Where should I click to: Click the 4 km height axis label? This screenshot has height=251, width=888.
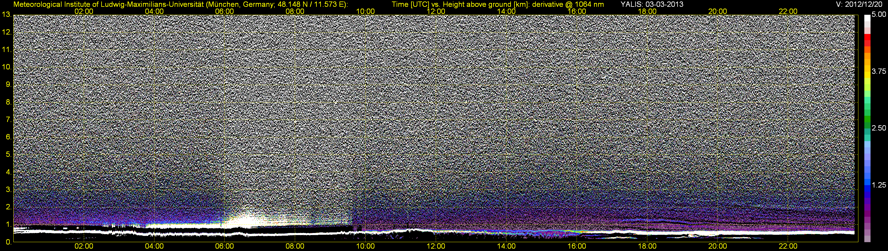[x=8, y=172]
